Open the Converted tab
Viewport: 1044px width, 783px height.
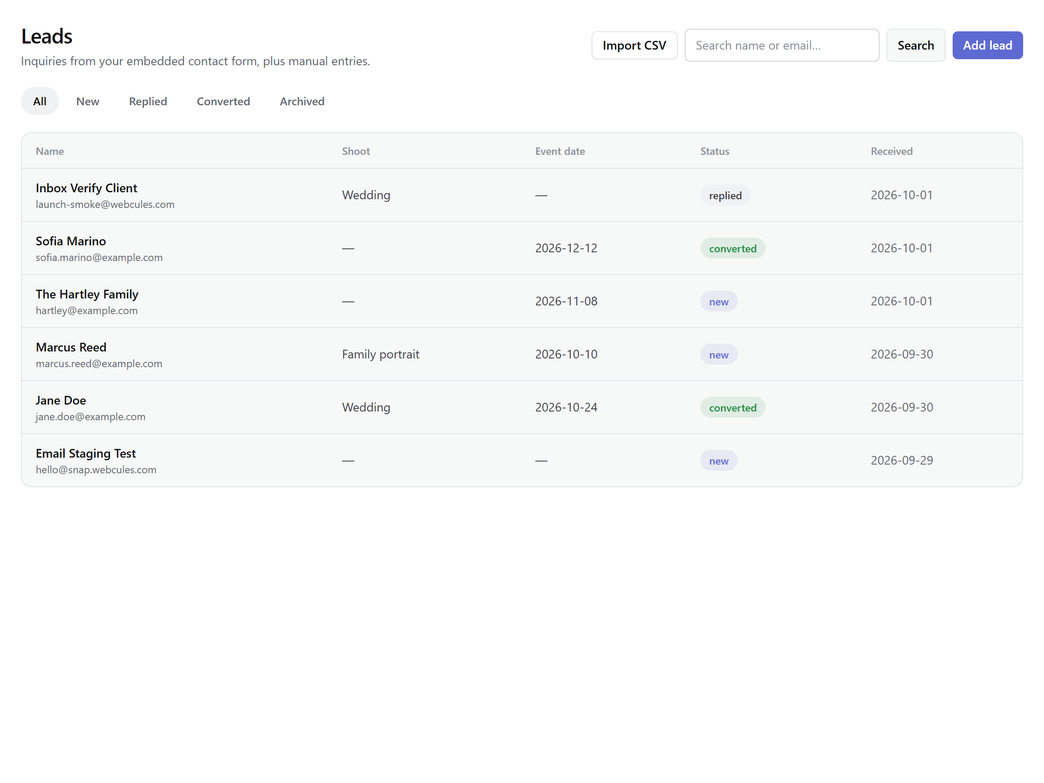tap(223, 101)
